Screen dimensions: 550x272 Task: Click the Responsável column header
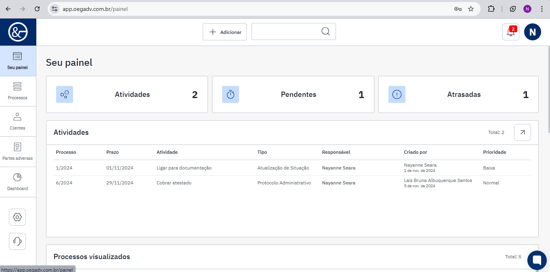point(336,152)
